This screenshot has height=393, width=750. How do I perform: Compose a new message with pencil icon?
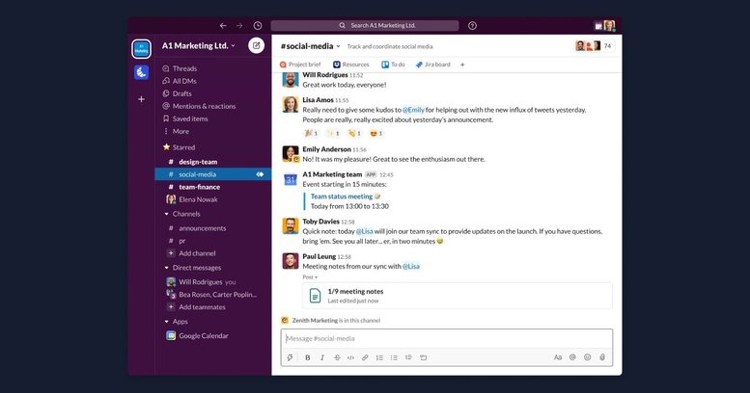click(256, 45)
